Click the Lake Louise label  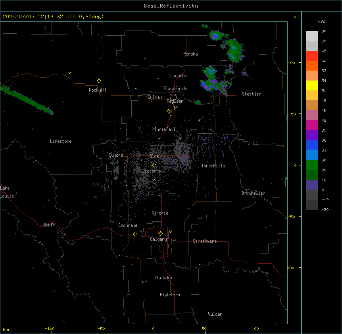(7, 192)
